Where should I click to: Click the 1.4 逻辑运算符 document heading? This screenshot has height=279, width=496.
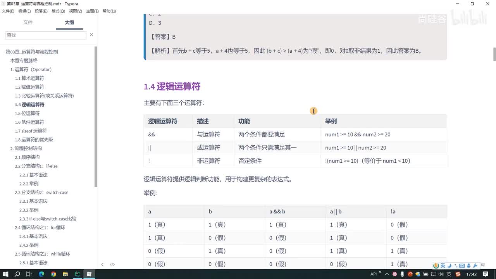[x=172, y=86]
